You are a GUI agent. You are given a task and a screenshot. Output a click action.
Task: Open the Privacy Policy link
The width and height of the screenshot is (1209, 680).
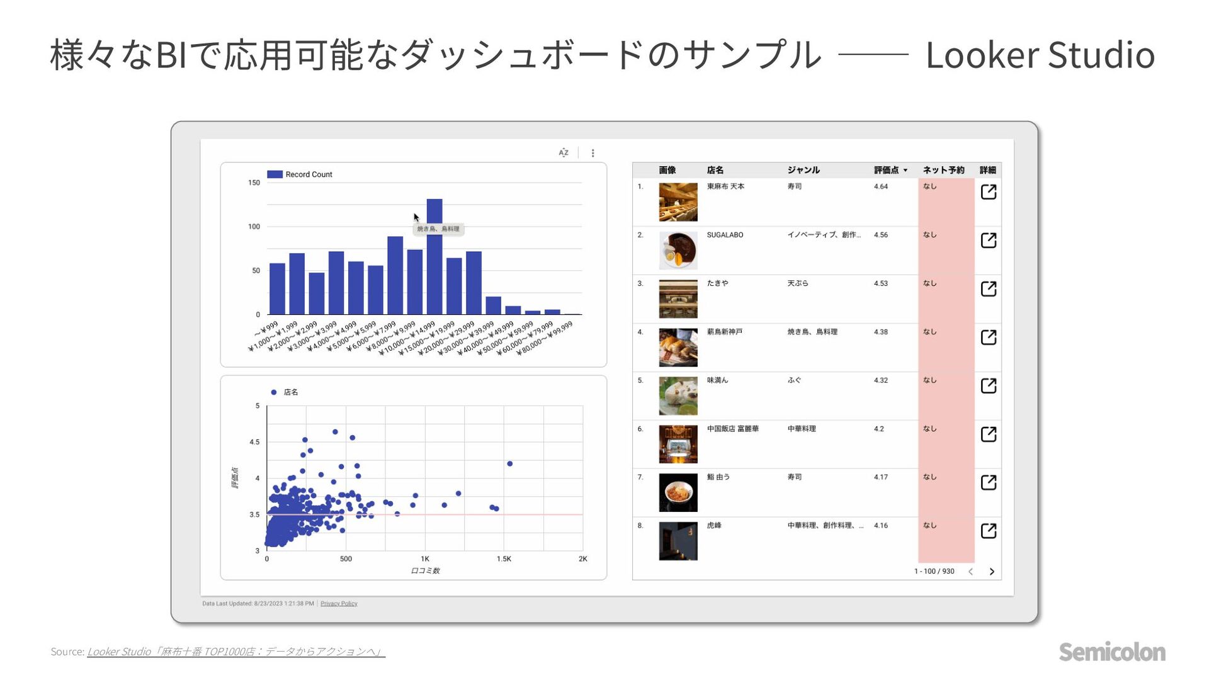(x=339, y=604)
